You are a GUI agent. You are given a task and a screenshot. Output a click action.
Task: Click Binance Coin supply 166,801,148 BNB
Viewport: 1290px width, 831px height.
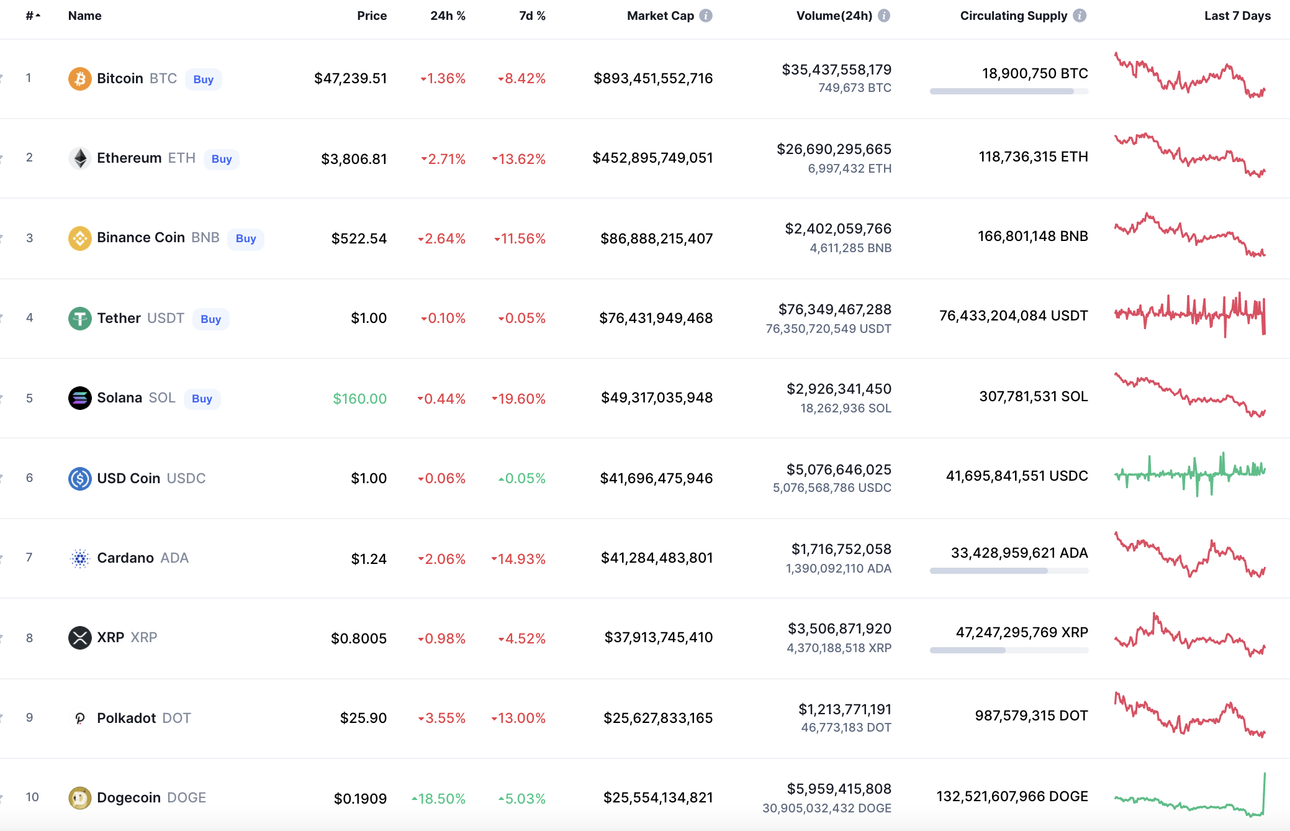(1033, 237)
